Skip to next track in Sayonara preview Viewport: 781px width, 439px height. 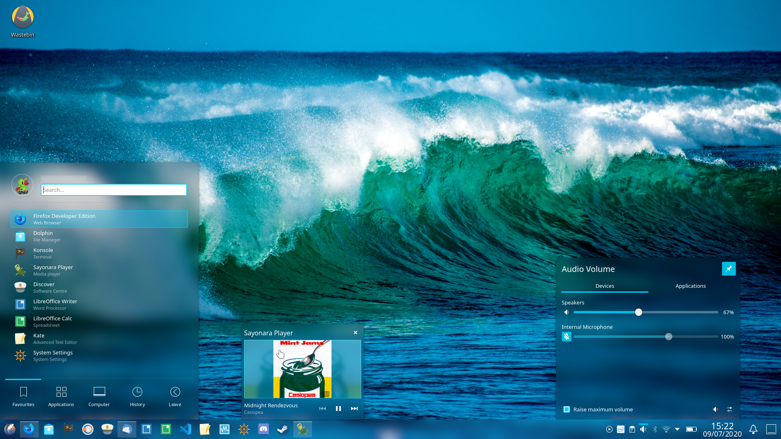(x=354, y=409)
